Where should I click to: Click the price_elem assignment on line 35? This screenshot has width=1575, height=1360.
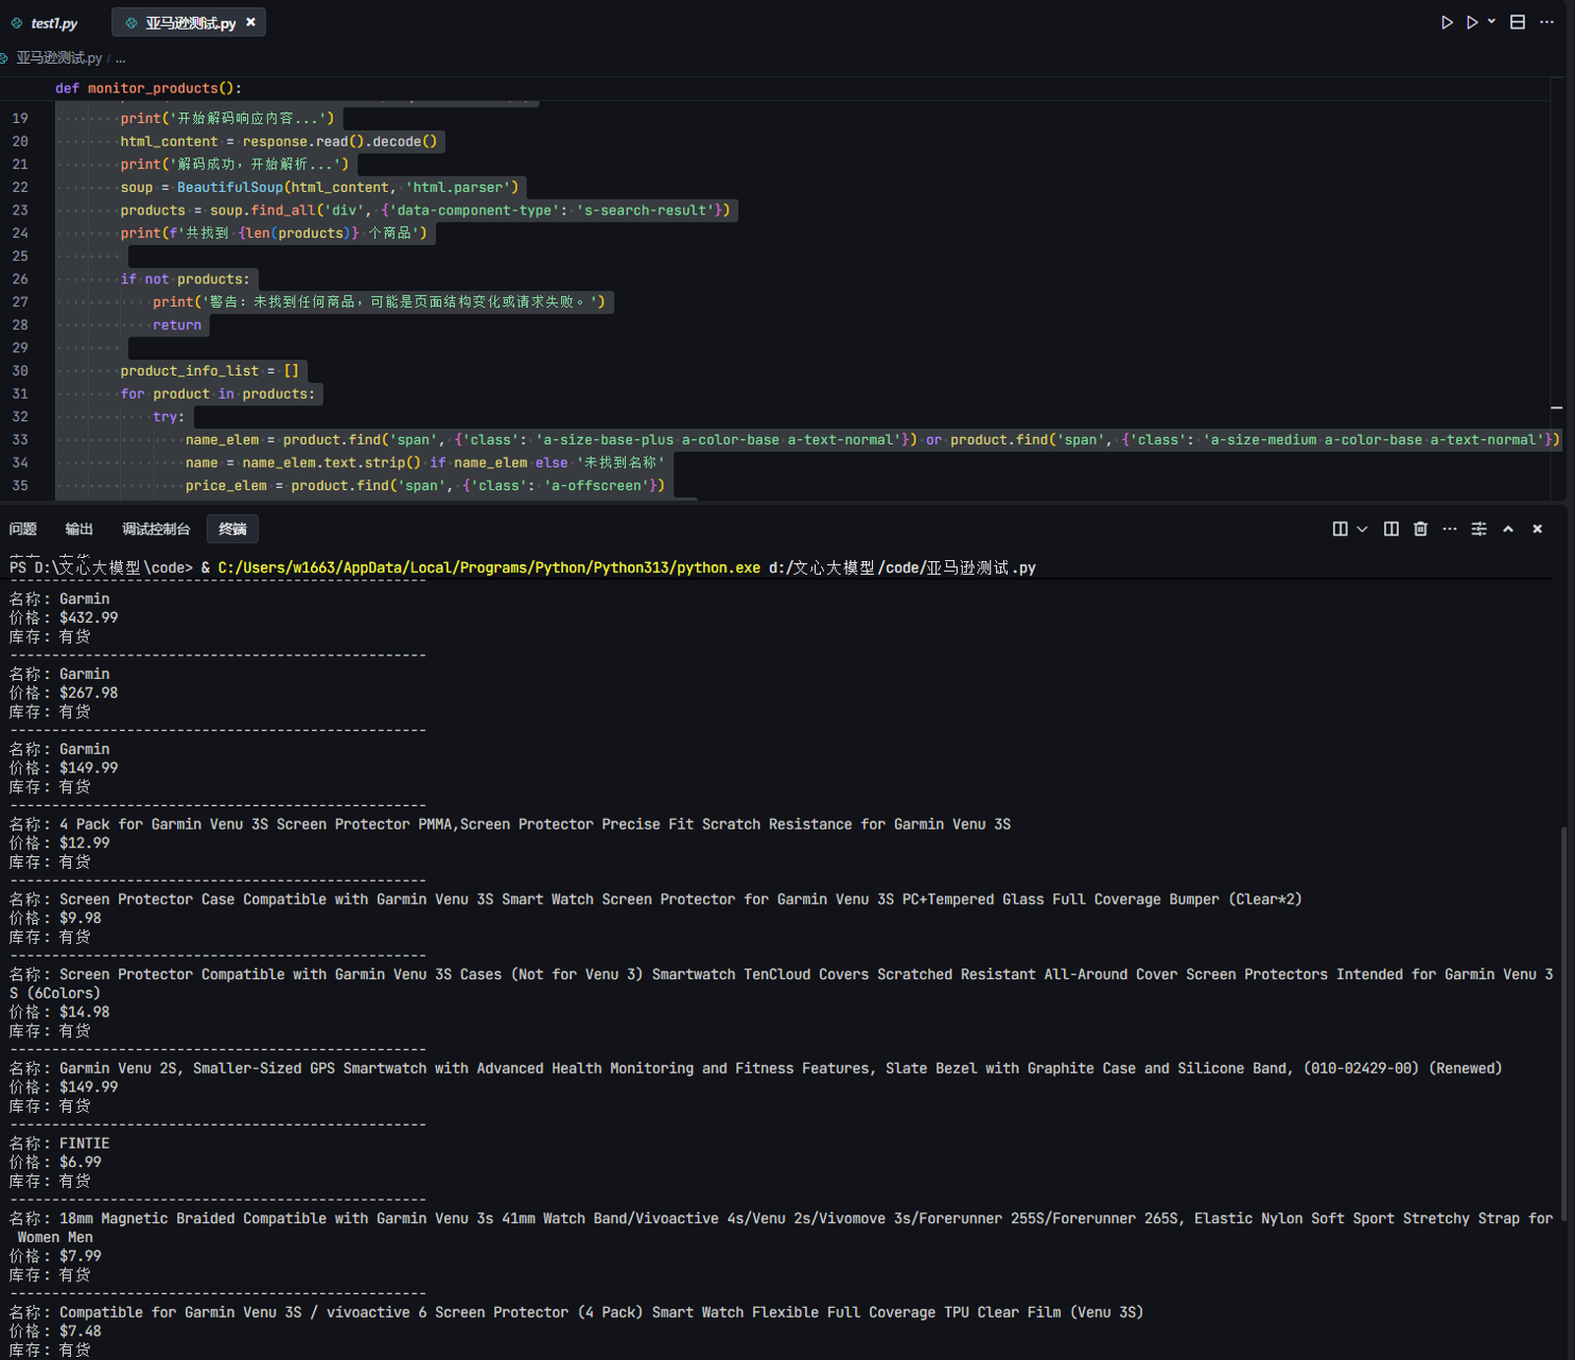click(425, 486)
